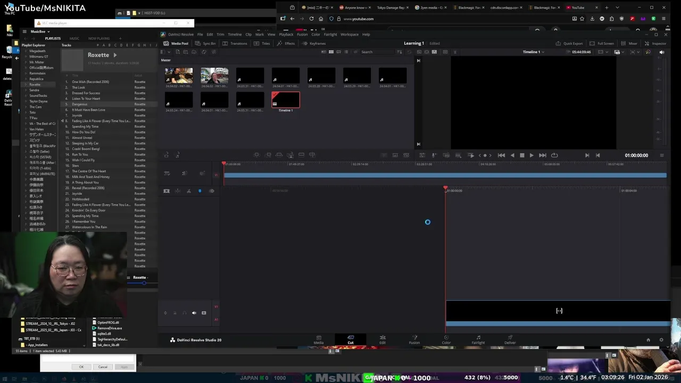This screenshot has height=383, width=681.
Task: Mute the viewer audio speaker icon
Action: (x=662, y=52)
